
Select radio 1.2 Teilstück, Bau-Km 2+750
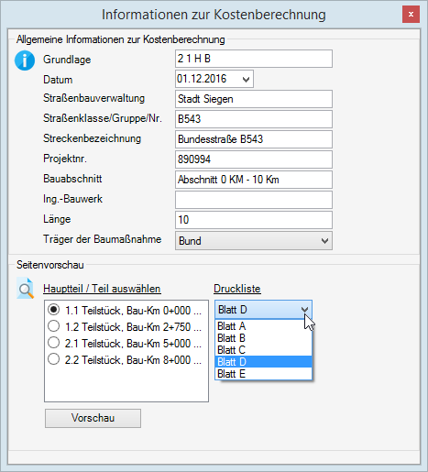(x=54, y=326)
